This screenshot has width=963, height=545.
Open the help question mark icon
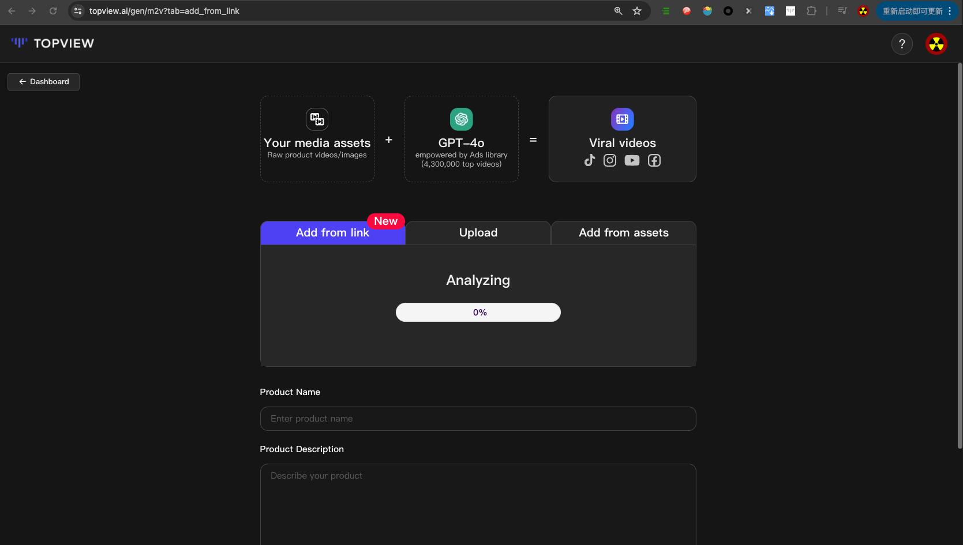tap(902, 44)
